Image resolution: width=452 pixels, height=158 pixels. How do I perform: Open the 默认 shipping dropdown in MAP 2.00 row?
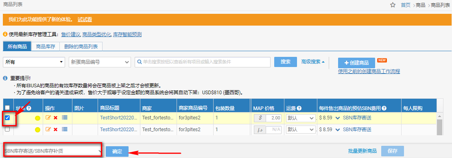[301, 118]
